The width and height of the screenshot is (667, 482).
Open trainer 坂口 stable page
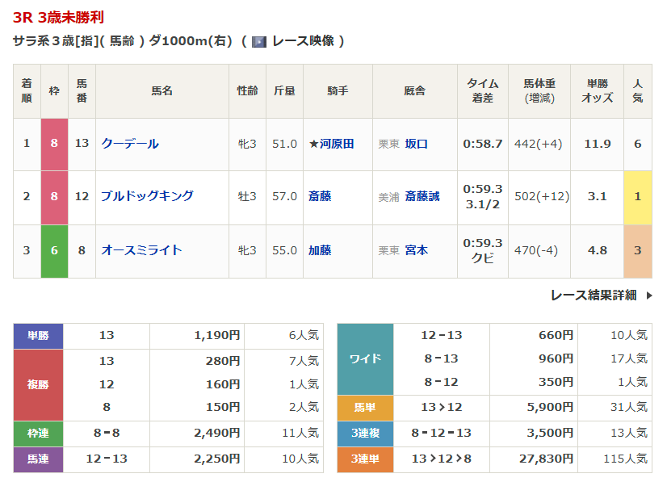[x=417, y=144]
